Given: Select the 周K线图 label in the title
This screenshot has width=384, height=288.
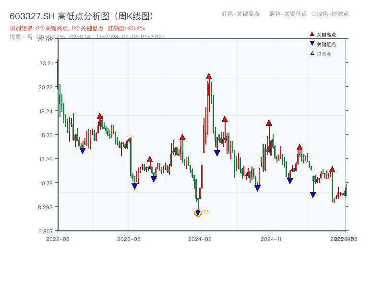Looking at the screenshot, I should click(x=135, y=14).
